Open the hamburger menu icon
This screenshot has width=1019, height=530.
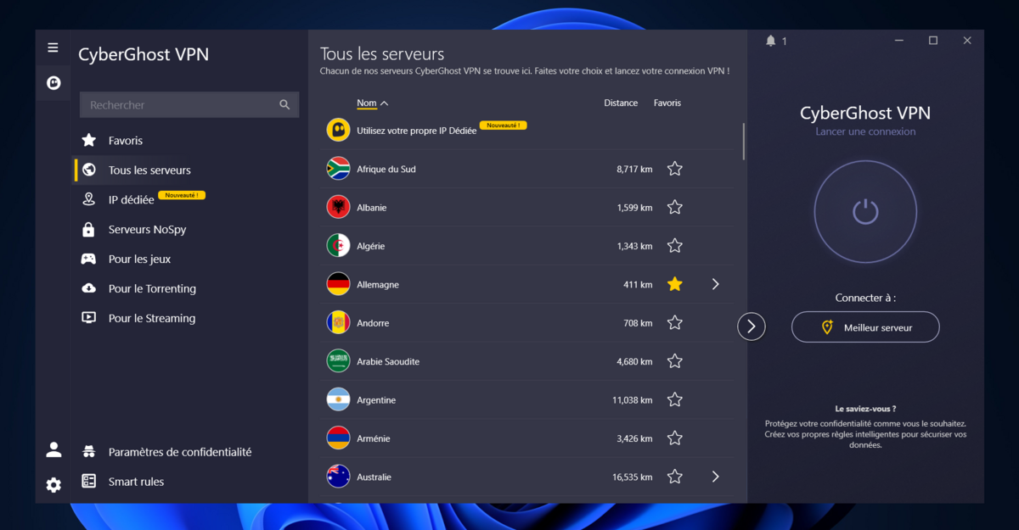click(53, 48)
